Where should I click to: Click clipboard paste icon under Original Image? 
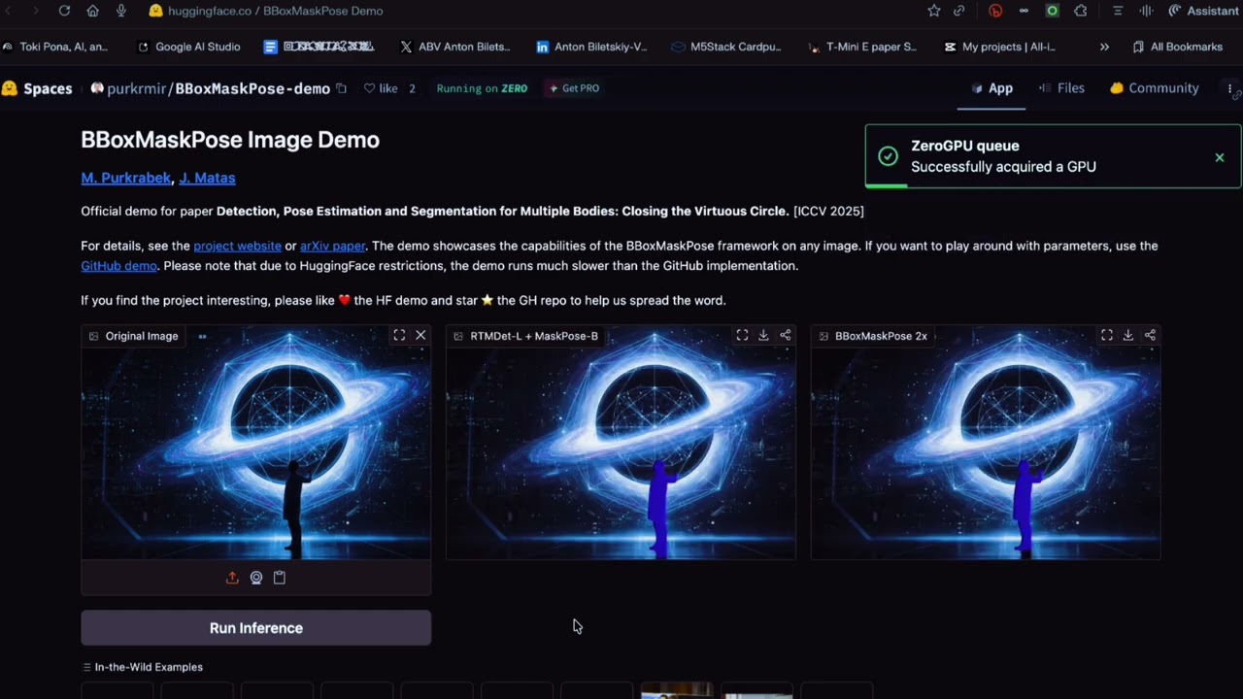click(x=280, y=578)
